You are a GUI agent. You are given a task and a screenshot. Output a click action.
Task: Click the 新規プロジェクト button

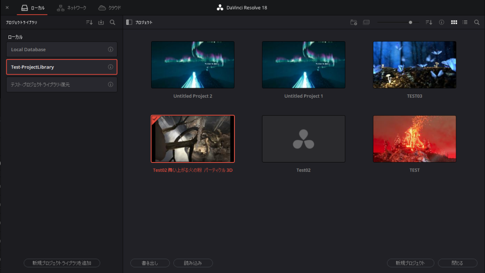410,263
